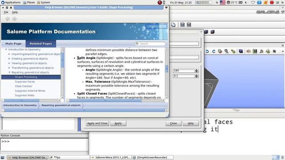Open the Places menu in top panel
Viewport: 285px width, 160px height.
(x=29, y=2)
